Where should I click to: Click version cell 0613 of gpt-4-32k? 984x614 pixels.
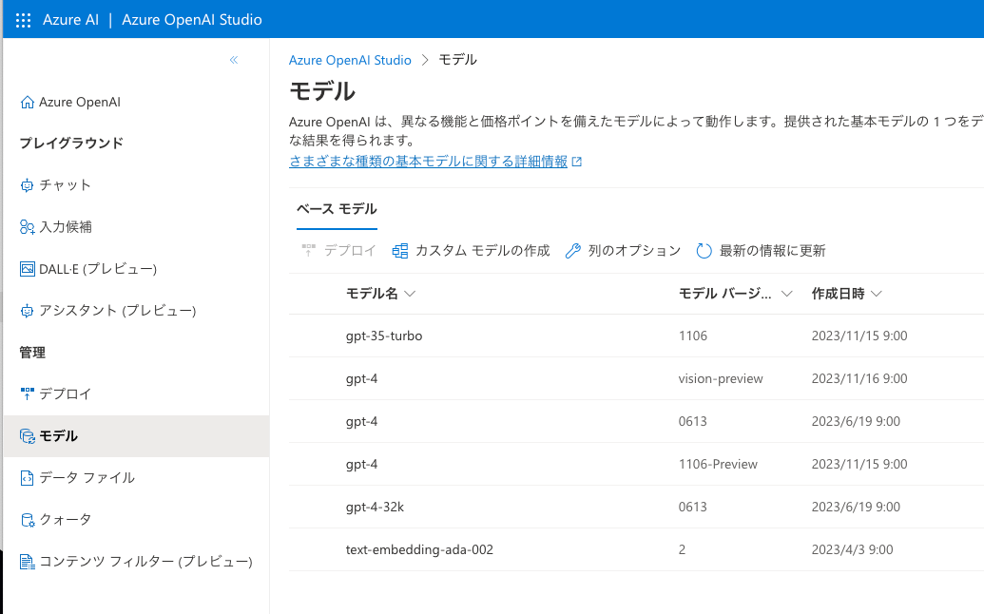pos(693,507)
